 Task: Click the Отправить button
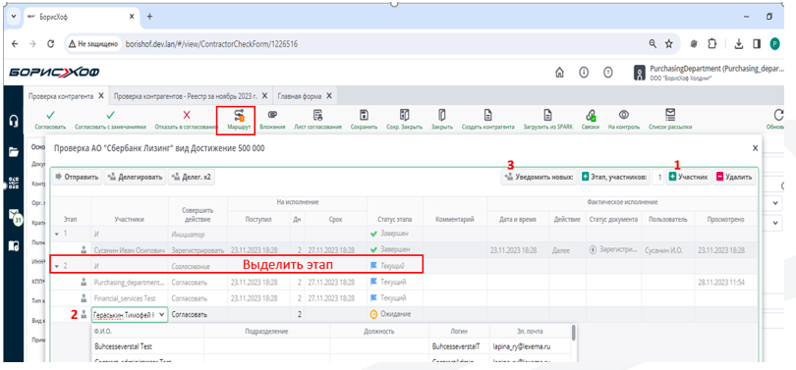point(77,177)
